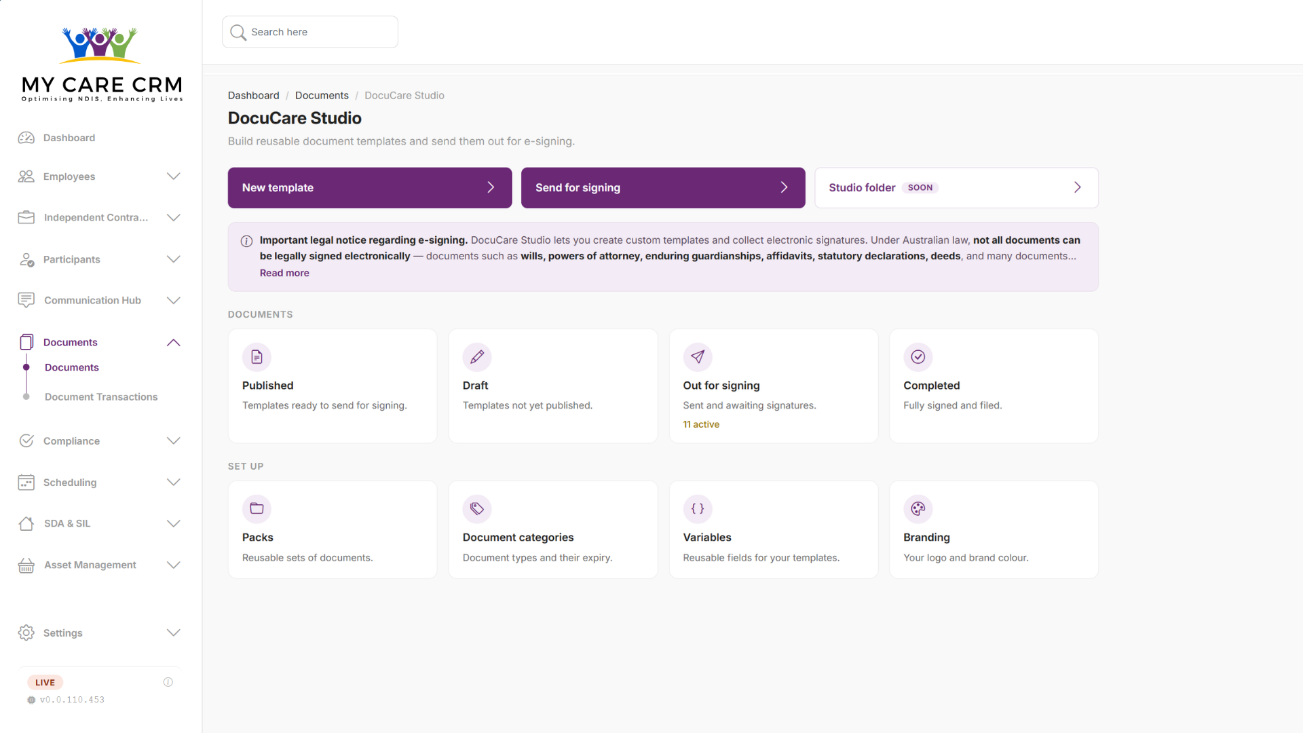Click the SDA & SIL house icon
This screenshot has height=733, width=1303.
[x=26, y=523]
